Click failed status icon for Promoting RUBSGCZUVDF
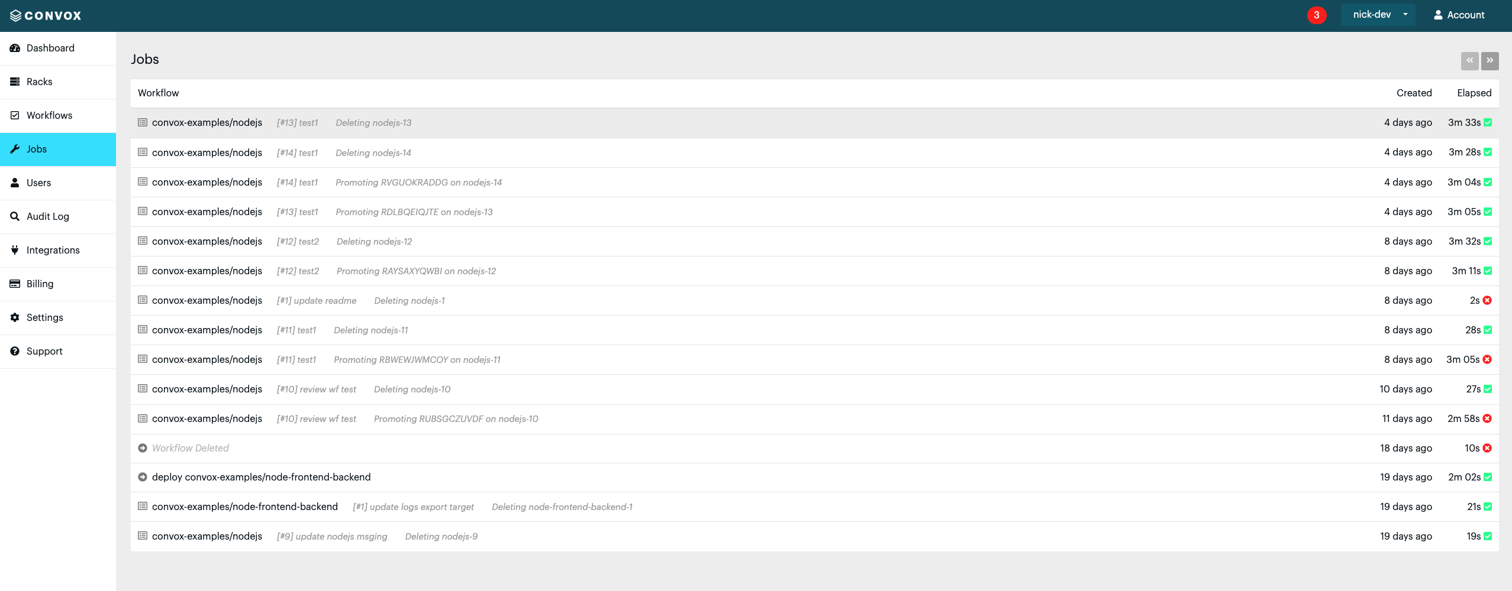The width and height of the screenshot is (1512, 591). point(1487,419)
